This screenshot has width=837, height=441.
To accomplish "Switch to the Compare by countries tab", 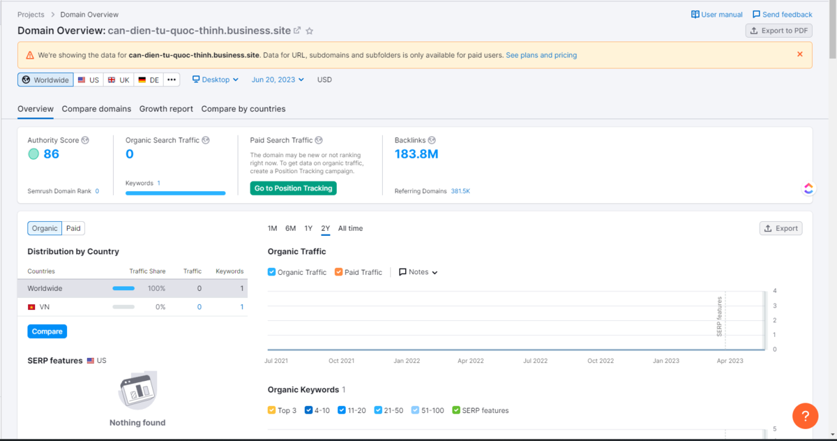I will pos(243,109).
